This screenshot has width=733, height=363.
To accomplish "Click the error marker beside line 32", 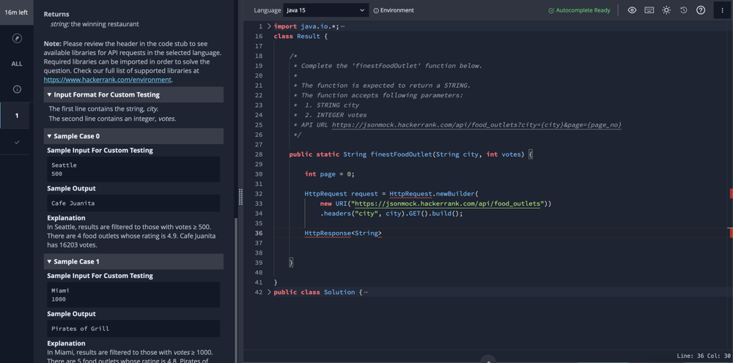I will click(731, 193).
